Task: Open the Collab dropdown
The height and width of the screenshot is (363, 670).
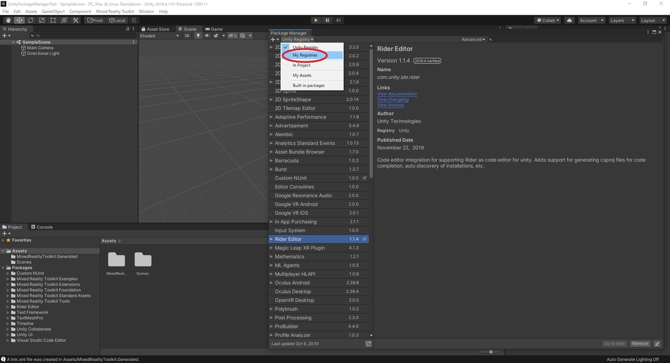Action: click(548, 20)
